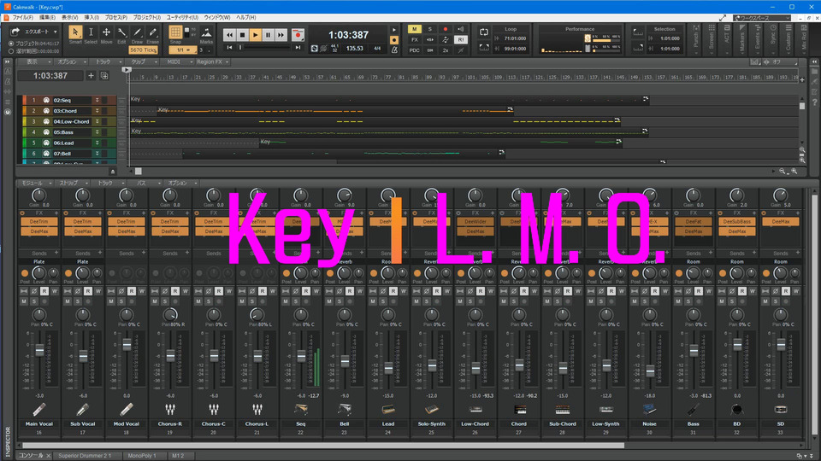The height and width of the screenshot is (461, 821).
Task: Open DeeFat effect on Bass strip
Action: (x=694, y=222)
